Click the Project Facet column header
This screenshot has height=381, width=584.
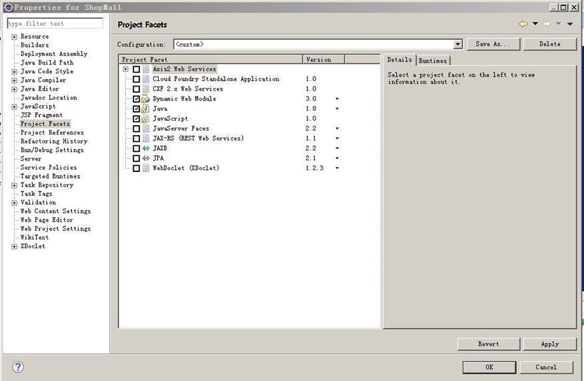pos(211,59)
